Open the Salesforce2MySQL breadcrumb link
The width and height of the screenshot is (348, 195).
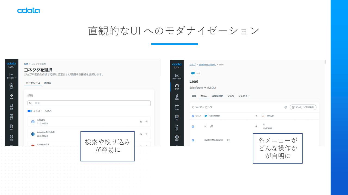[208, 64]
